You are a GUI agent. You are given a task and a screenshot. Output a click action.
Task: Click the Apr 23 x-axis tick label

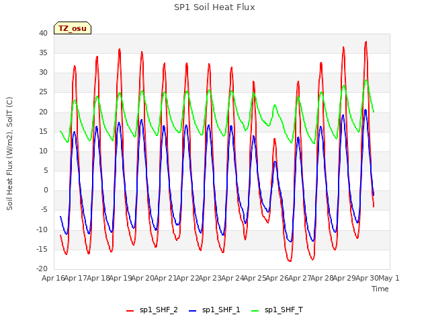[x=210, y=278]
